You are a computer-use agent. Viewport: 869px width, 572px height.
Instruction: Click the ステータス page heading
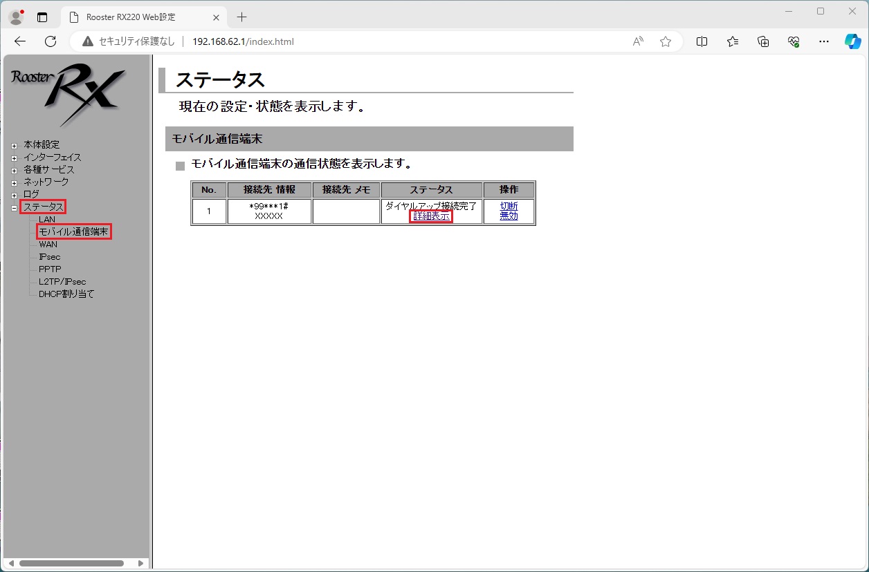[x=220, y=80]
